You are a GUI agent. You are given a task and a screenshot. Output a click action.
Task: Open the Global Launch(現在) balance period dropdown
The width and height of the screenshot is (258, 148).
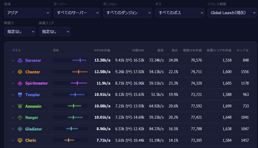(232, 13)
